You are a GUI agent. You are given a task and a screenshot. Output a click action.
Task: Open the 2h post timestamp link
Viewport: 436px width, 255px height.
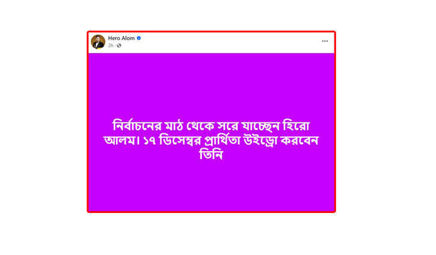[x=111, y=46]
